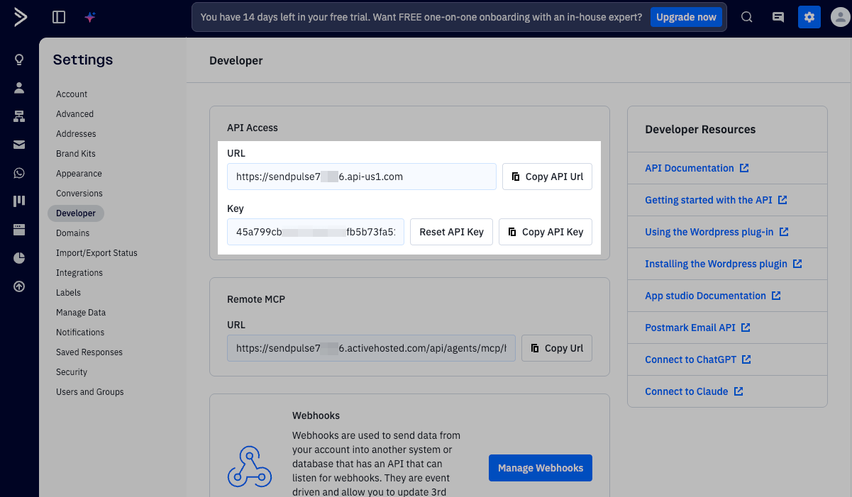
Task: Click Manage Webhooks button
Action: [540, 468]
